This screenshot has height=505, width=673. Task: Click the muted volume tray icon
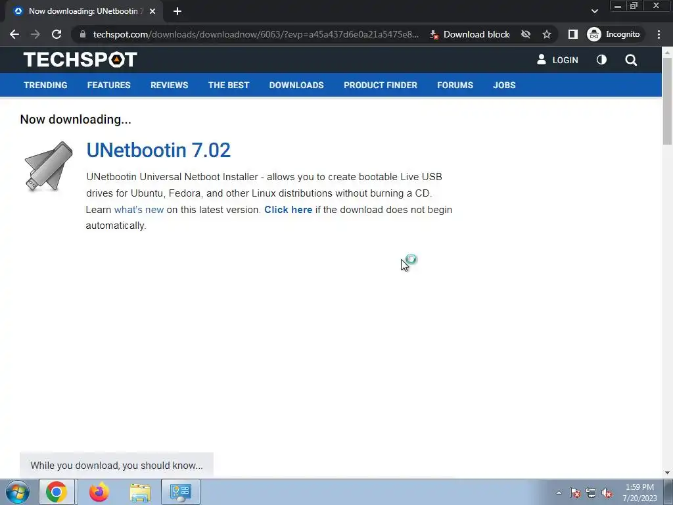[607, 493]
